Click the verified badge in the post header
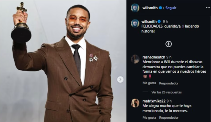Screen dimensions: 211x122 click(160, 8)
